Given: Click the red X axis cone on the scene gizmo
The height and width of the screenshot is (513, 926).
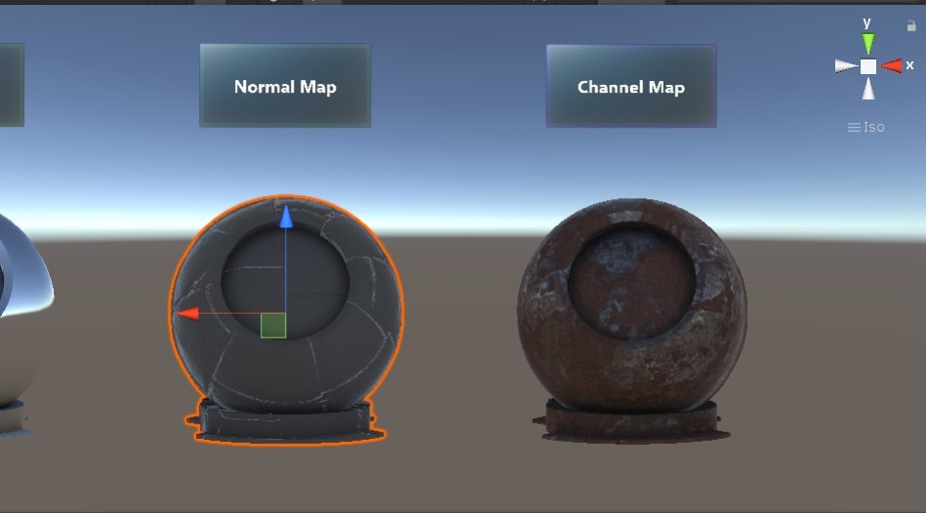Looking at the screenshot, I should 892,65.
